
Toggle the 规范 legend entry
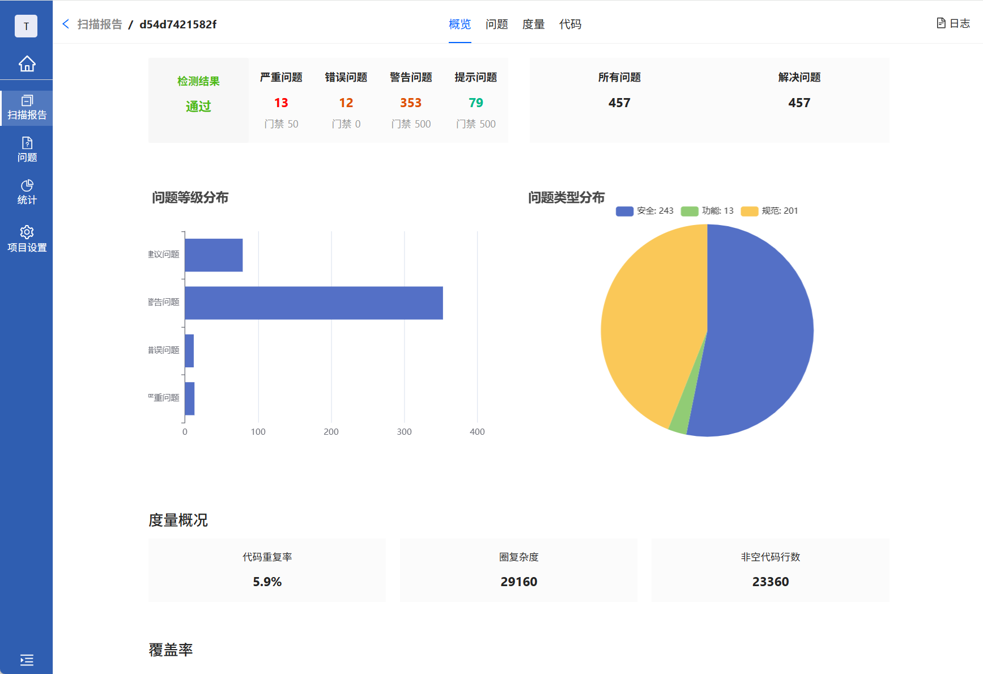[x=769, y=211]
